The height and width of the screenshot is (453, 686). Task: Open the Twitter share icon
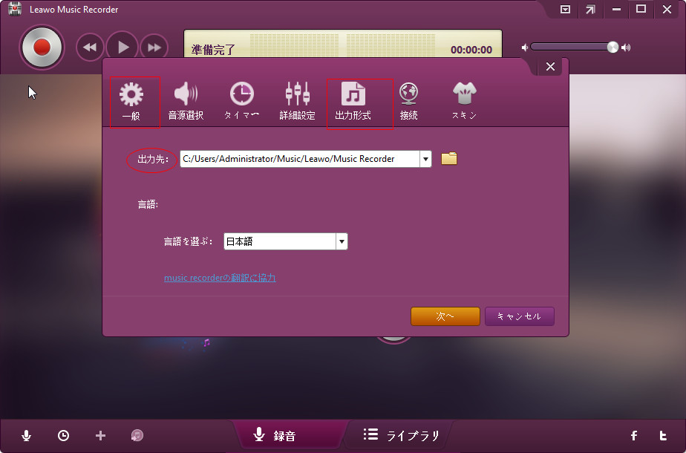point(663,435)
